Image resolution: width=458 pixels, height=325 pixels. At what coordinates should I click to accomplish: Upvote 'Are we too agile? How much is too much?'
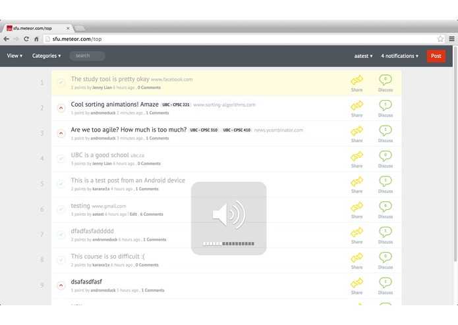pyautogui.click(x=61, y=134)
